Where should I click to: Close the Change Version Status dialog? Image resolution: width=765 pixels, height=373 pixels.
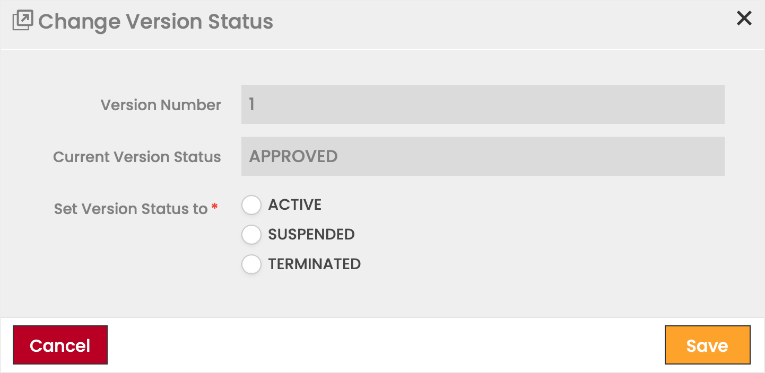pos(744,19)
